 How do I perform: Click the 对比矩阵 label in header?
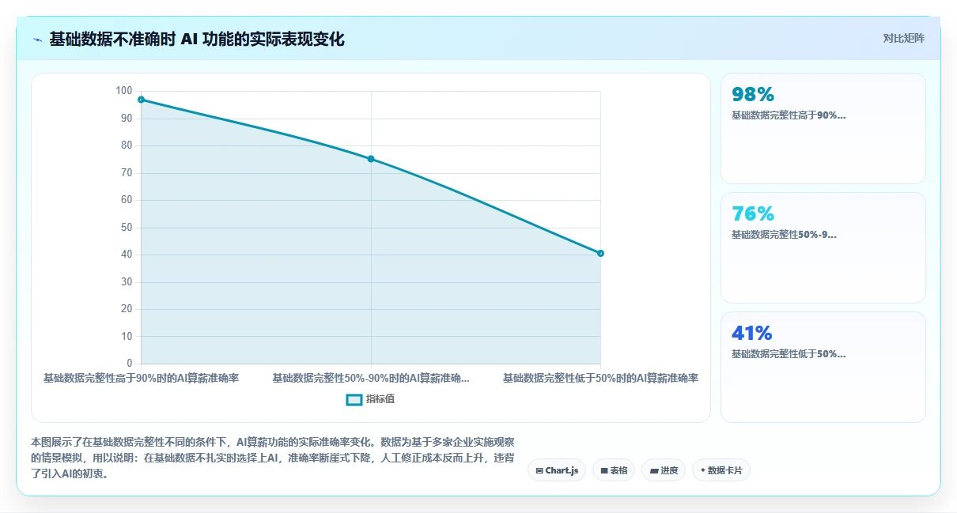coord(903,38)
